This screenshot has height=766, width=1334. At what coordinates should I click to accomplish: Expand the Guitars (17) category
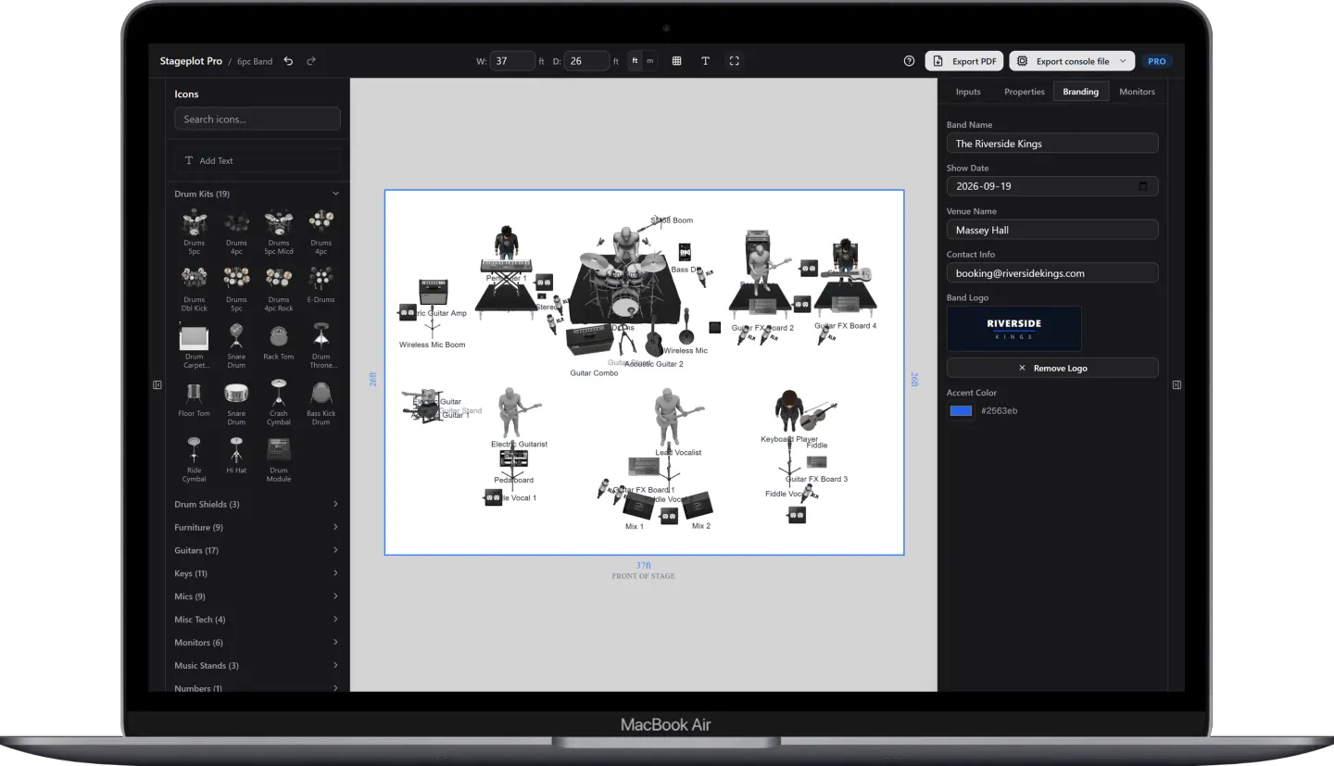point(257,551)
